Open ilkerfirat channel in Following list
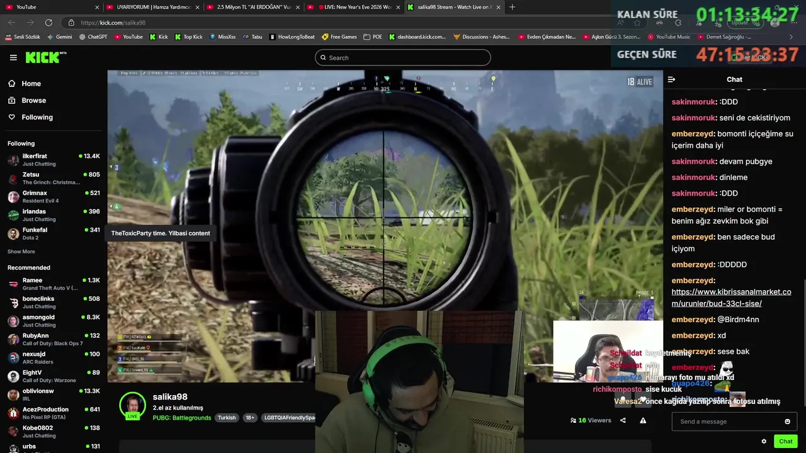The width and height of the screenshot is (806, 453). pyautogui.click(x=54, y=160)
